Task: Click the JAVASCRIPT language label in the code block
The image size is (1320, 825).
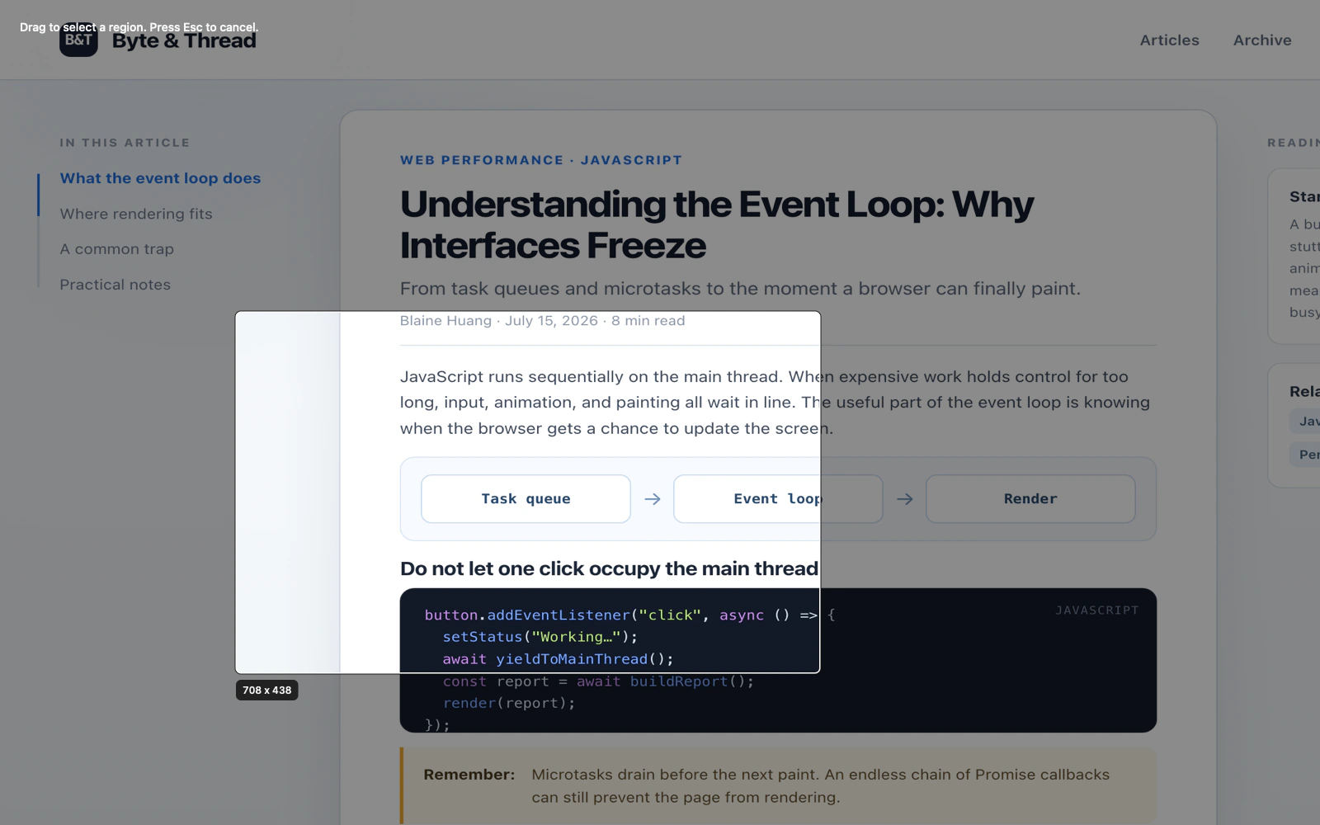Action: [1097, 610]
